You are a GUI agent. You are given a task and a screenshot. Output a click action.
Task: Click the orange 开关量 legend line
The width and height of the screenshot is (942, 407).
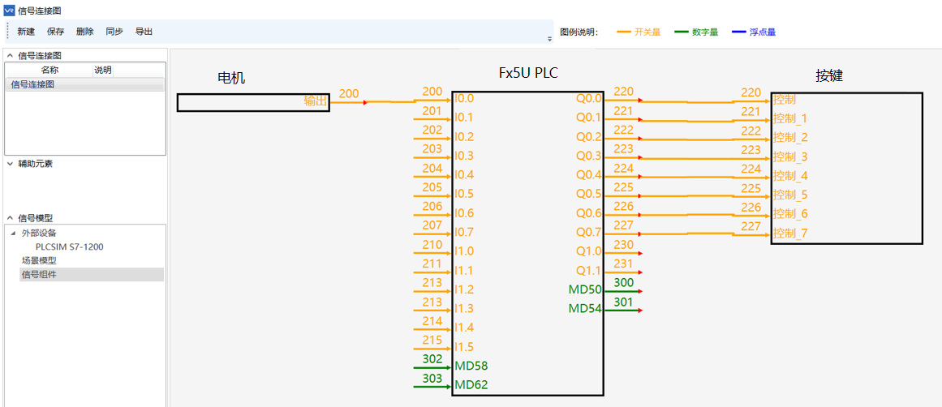pos(624,32)
